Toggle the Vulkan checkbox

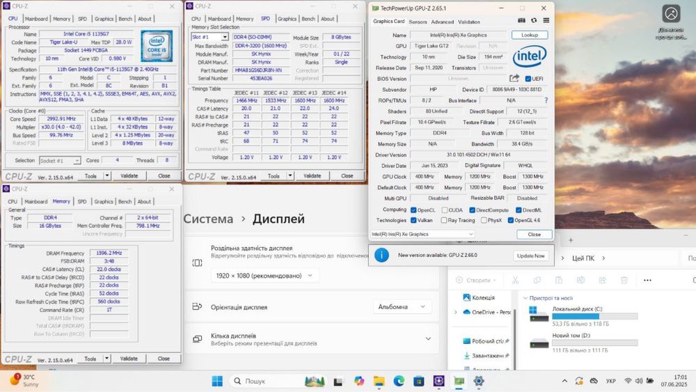[x=413, y=220]
